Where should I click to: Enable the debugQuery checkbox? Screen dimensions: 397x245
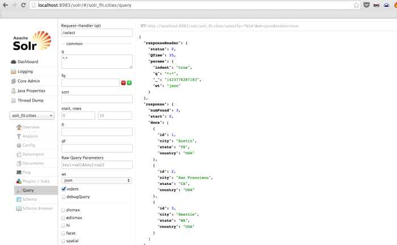64,197
